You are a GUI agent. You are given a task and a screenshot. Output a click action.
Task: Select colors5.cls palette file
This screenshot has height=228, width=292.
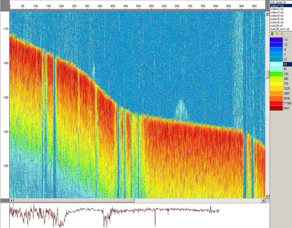pos(277,19)
